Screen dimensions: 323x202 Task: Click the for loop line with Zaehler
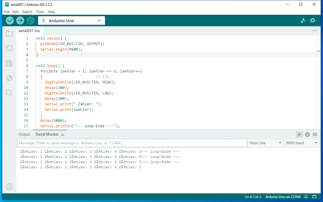coord(91,71)
